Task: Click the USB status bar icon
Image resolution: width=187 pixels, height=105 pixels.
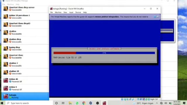Action: (133, 99)
